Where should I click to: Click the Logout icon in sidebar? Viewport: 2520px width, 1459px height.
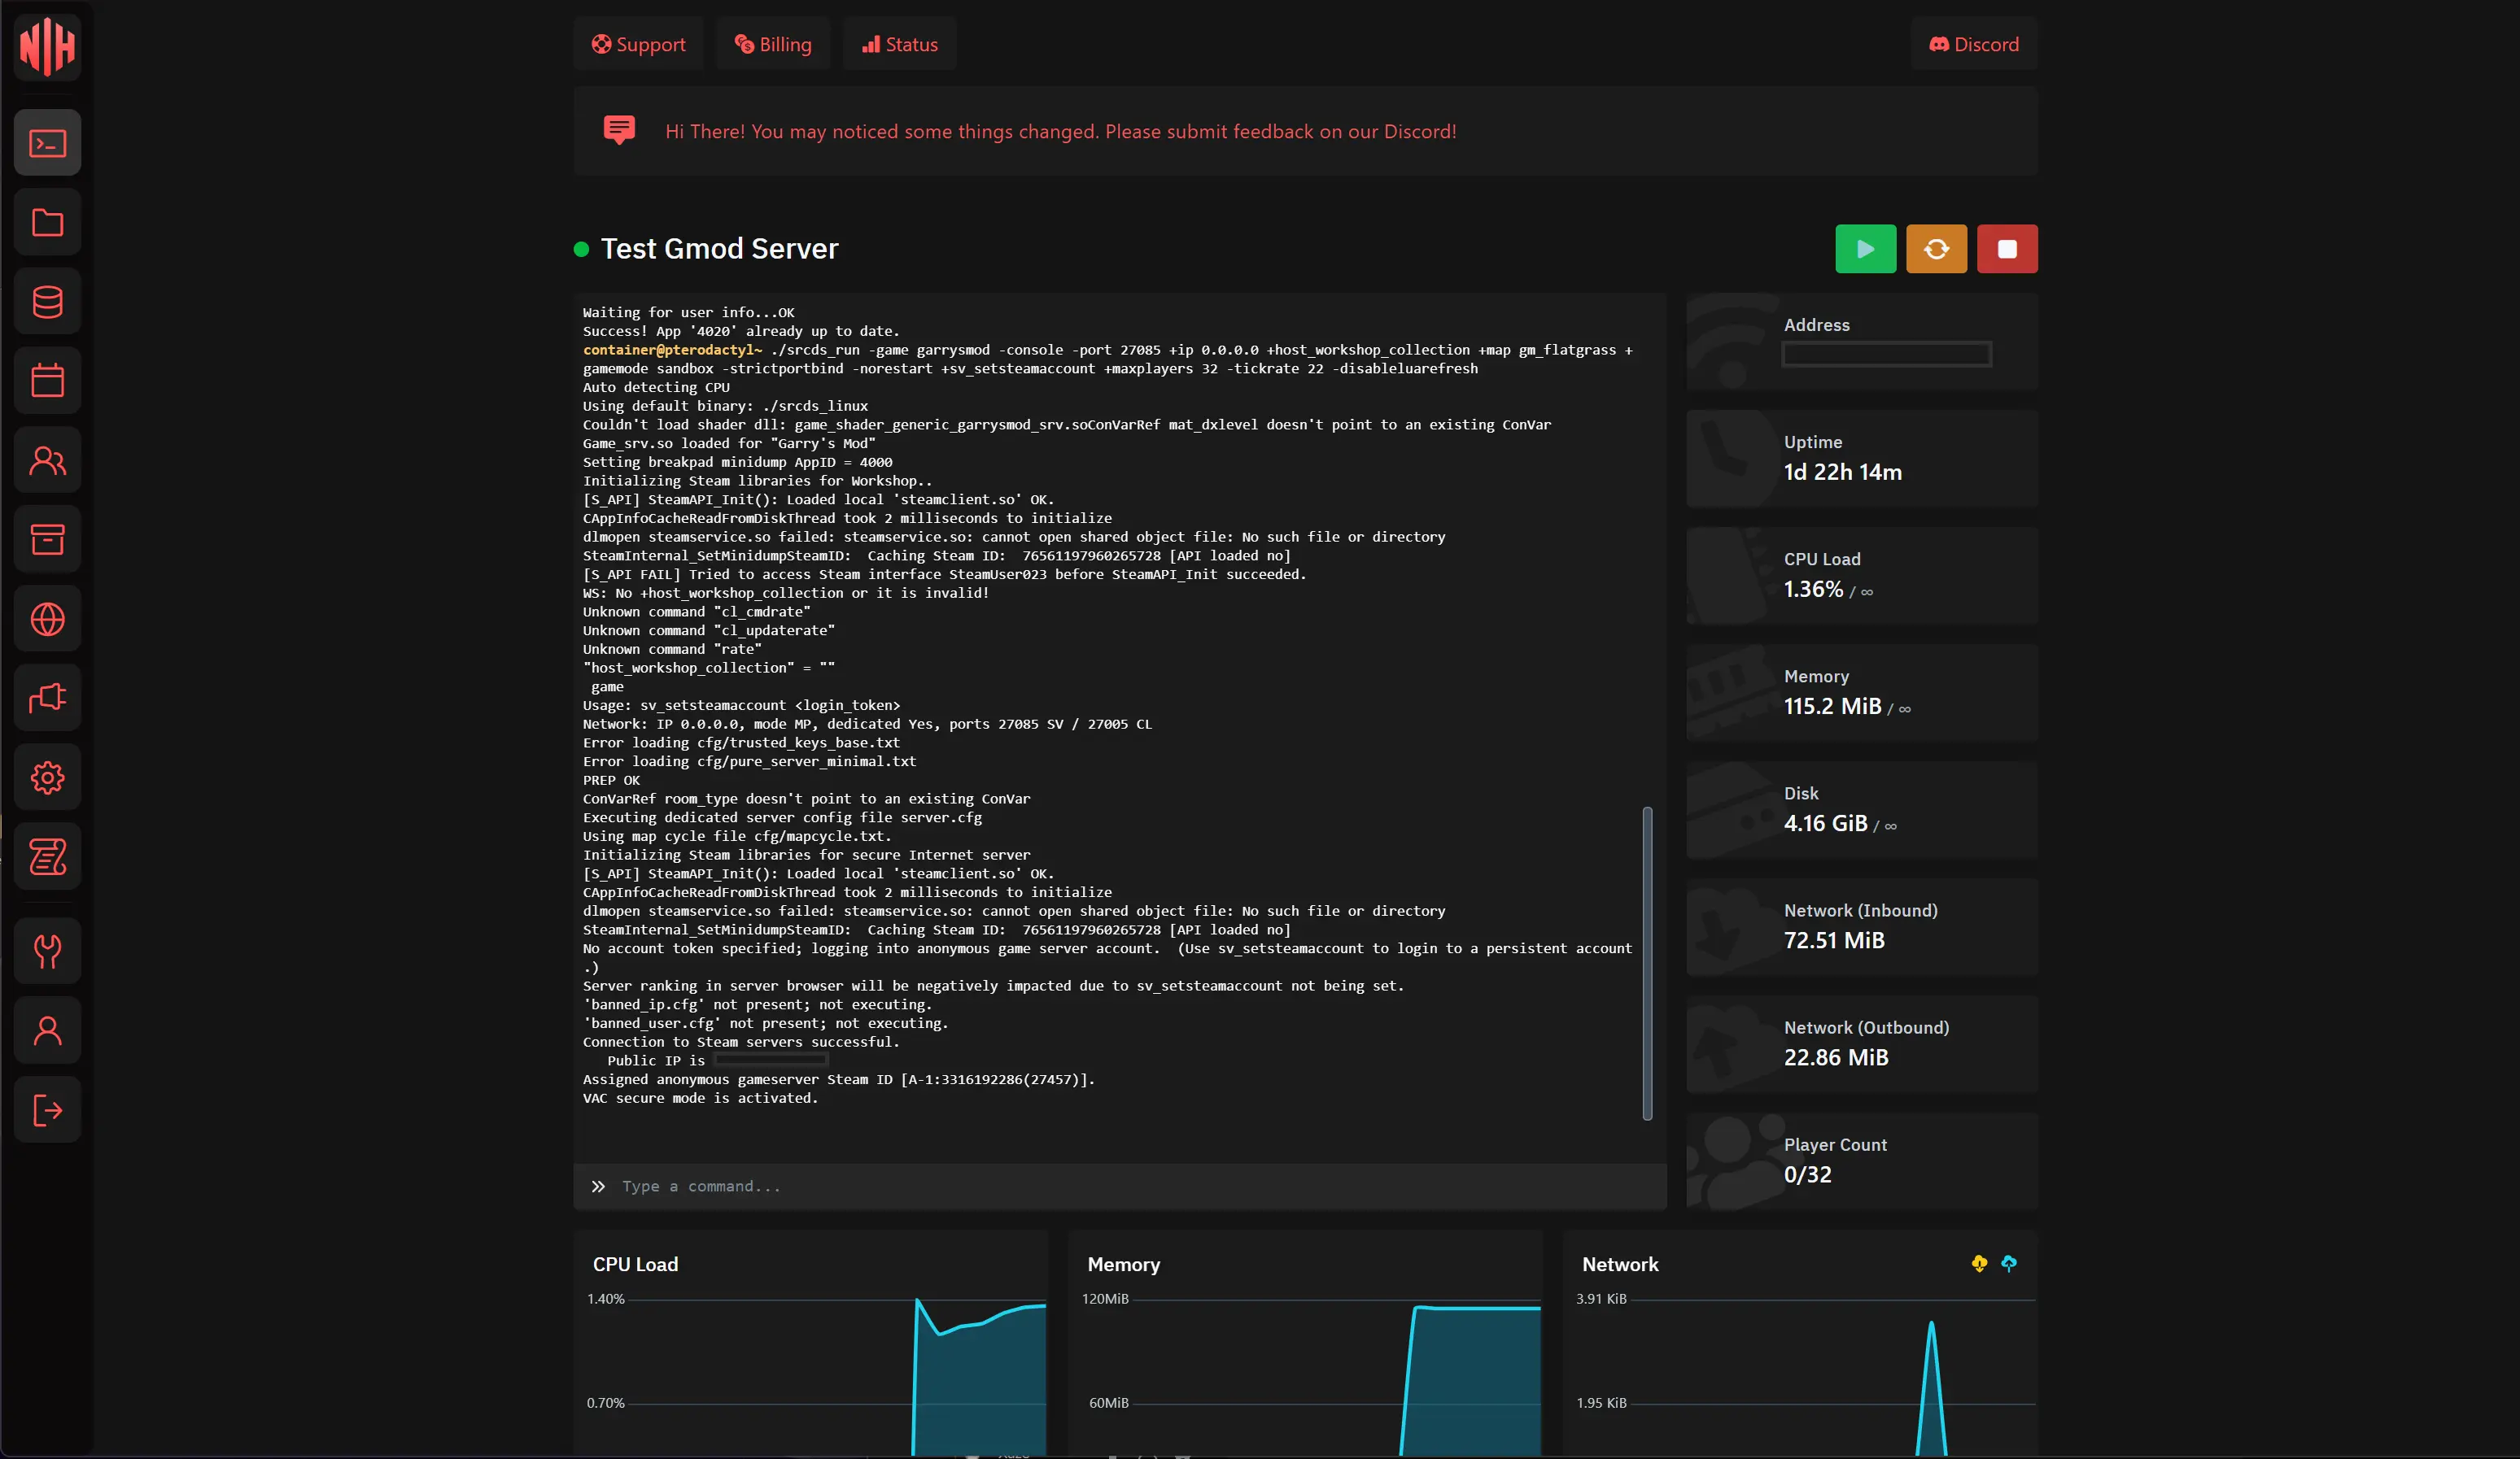click(x=47, y=1110)
